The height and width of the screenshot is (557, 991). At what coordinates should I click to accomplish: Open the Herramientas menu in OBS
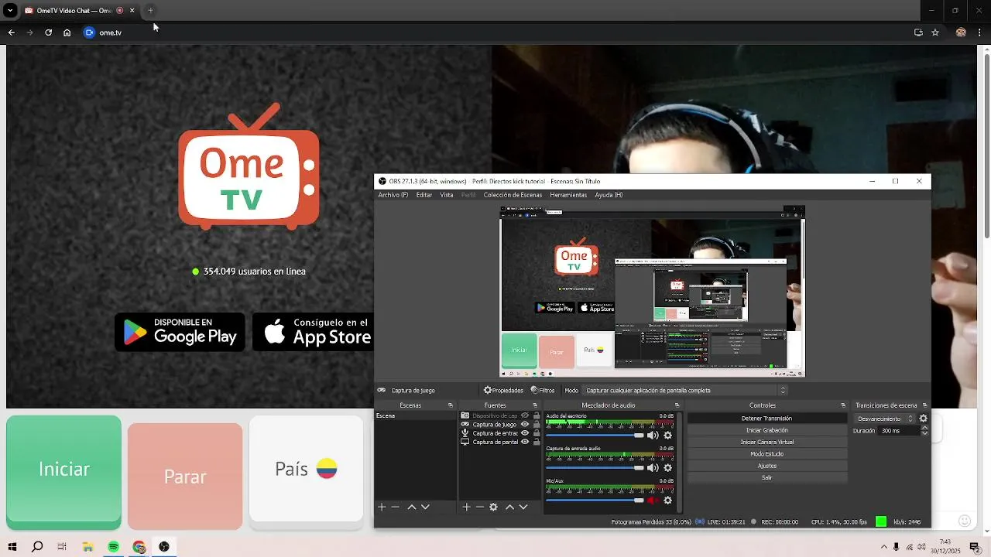tap(568, 195)
